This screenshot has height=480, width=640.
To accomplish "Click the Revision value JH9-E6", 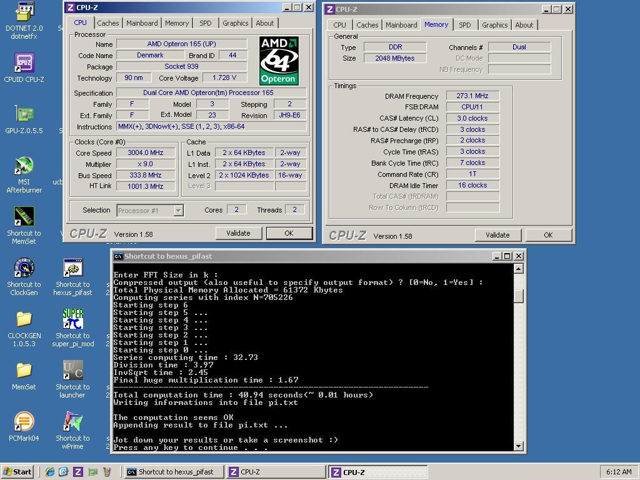I will tap(289, 115).
